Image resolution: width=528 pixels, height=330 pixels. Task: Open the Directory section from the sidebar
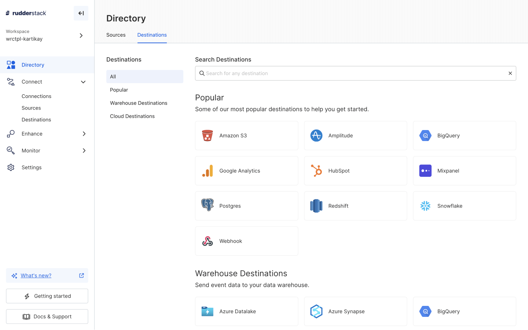[x=33, y=65]
